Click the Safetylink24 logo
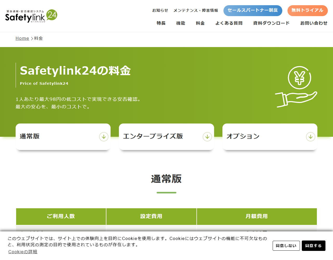This screenshot has width=333, height=260. click(31, 16)
